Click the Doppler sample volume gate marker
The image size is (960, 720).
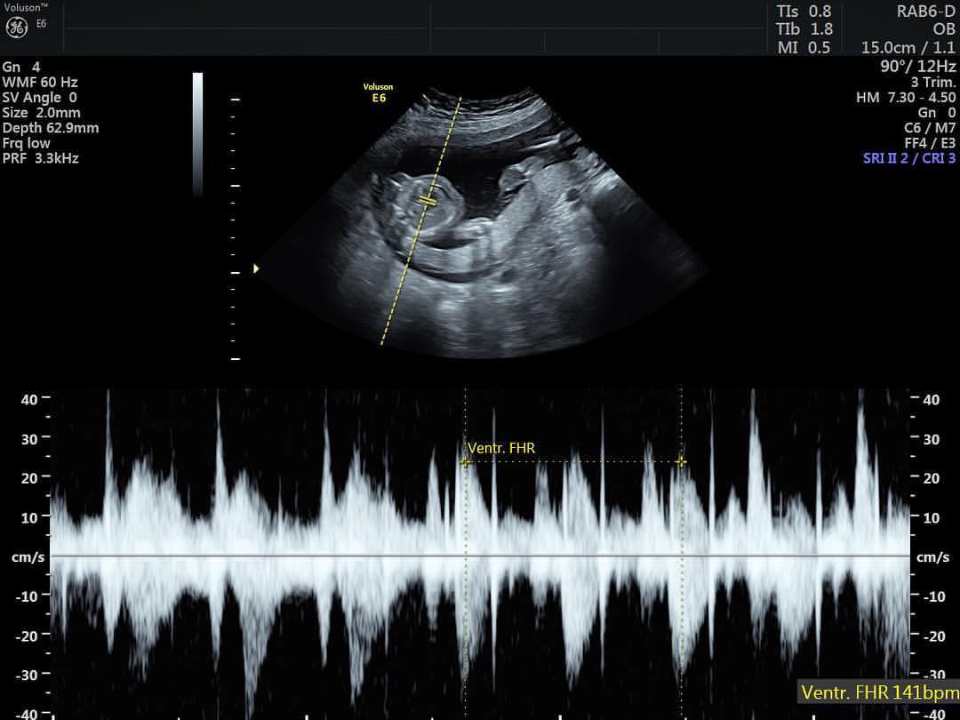(428, 202)
